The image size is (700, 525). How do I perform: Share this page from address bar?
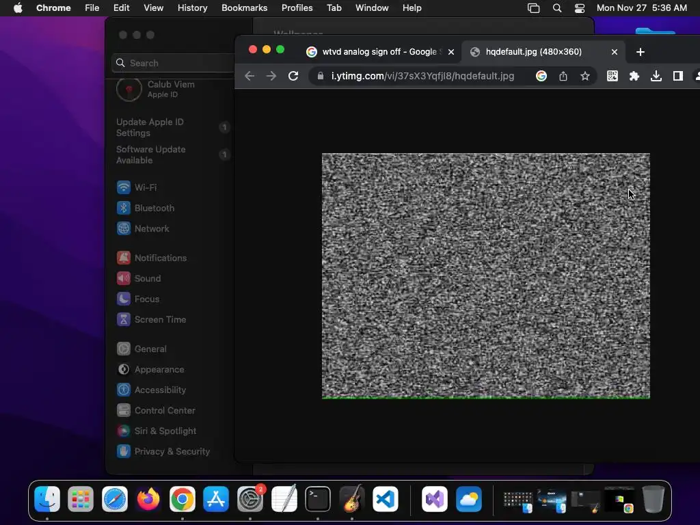(563, 77)
